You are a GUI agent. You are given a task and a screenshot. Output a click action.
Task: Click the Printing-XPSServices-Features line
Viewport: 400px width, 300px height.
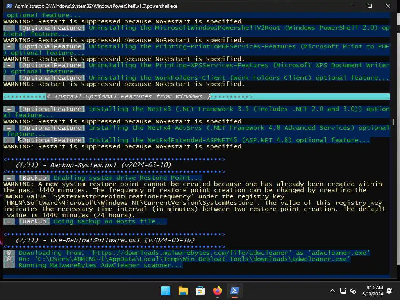(196, 68)
